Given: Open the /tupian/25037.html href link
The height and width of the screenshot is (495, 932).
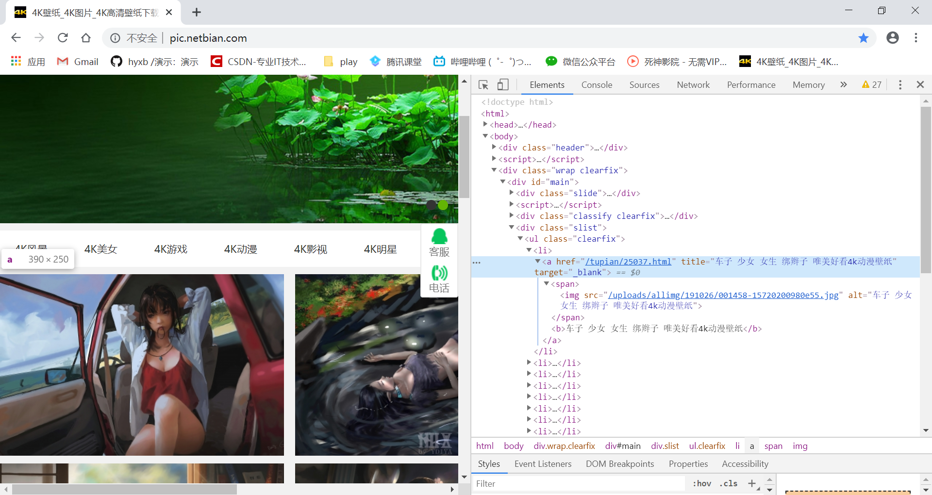Looking at the screenshot, I should [628, 262].
